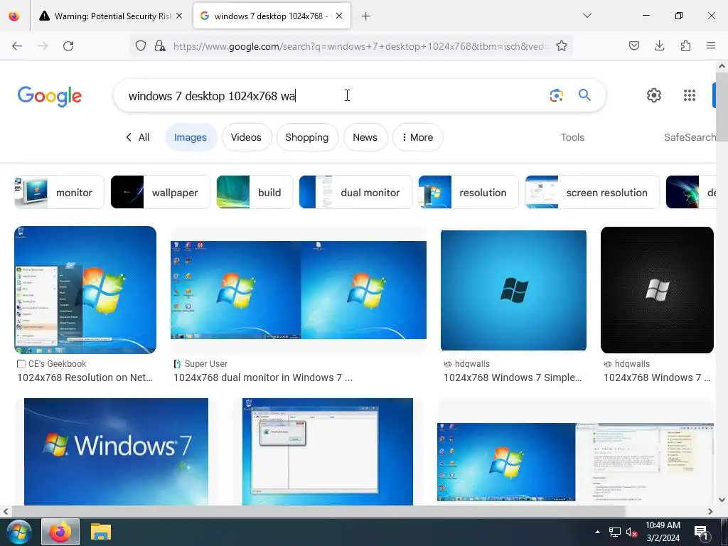Refine search with the wallpaper chip
The image size is (728, 546).
(x=160, y=192)
